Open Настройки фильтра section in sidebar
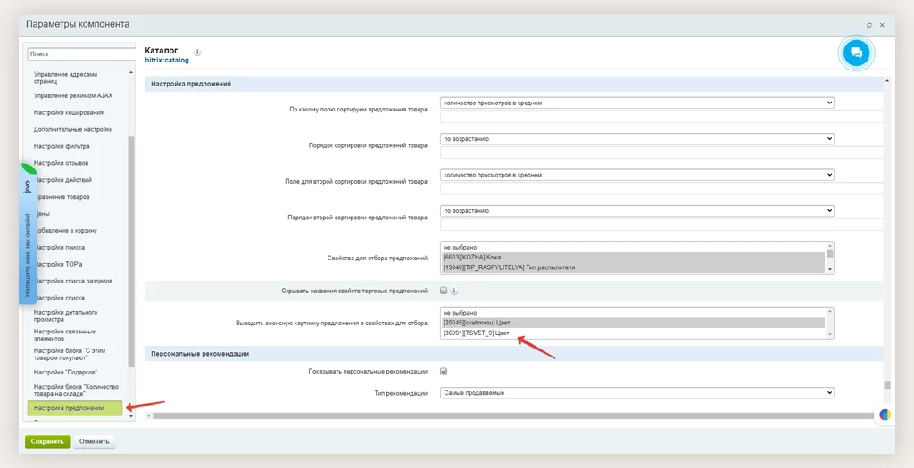Screen dimensions: 914x468 tap(62, 146)
